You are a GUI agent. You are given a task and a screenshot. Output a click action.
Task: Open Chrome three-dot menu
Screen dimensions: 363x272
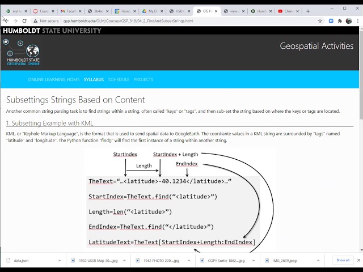(x=358, y=21)
